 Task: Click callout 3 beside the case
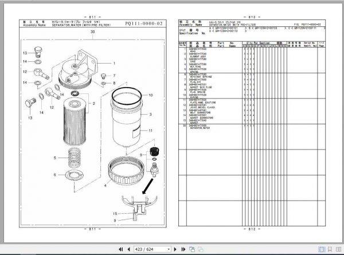pyautogui.click(x=150, y=114)
